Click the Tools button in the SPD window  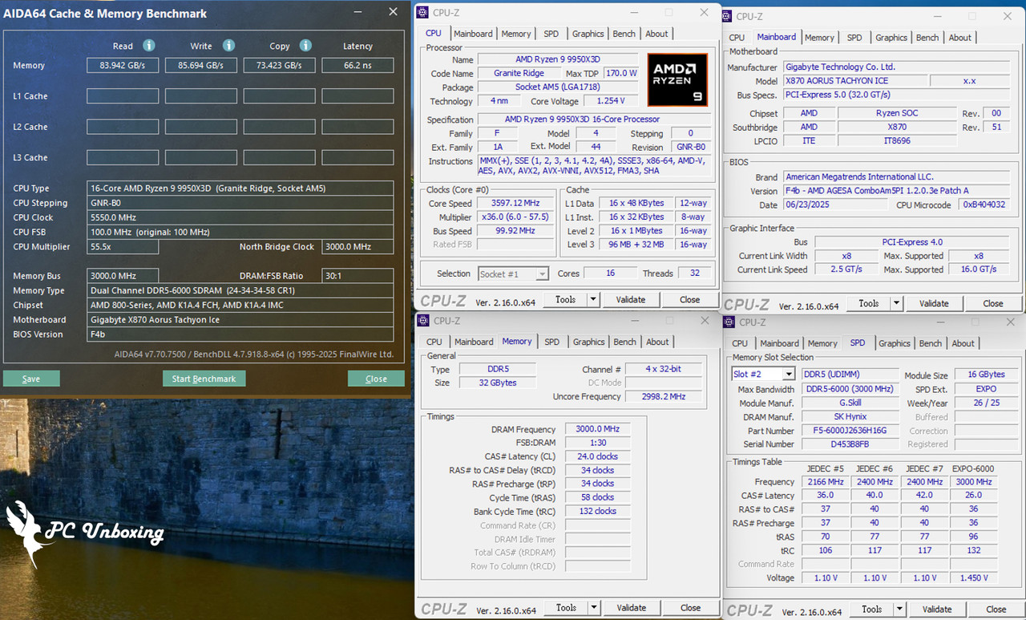point(871,609)
